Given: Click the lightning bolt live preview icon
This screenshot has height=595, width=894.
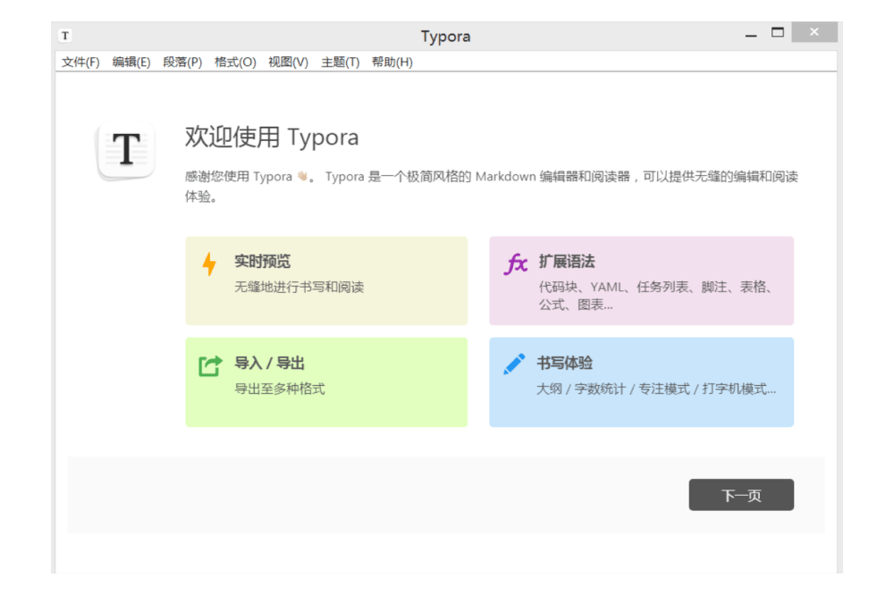Looking at the screenshot, I should click(209, 264).
